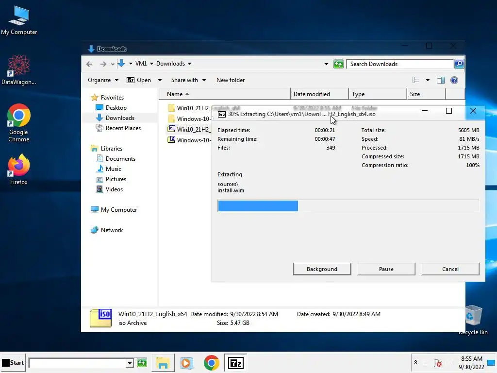Open the taskbar search box dropdown

pyautogui.click(x=129, y=363)
